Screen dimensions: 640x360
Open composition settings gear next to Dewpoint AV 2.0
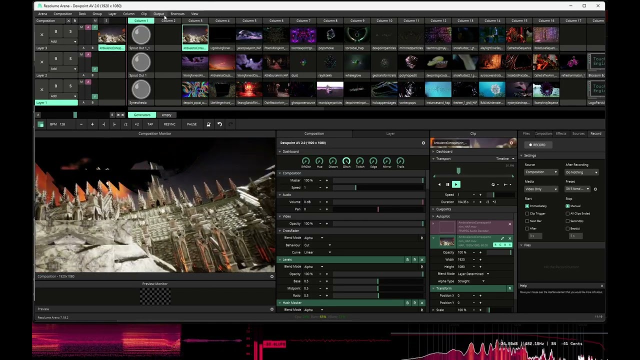pos(423,143)
